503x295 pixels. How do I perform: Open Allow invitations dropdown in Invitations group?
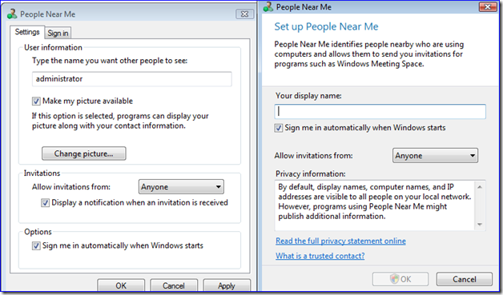[181, 187]
